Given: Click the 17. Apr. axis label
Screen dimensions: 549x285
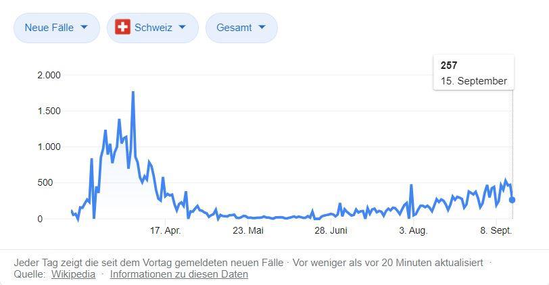Looking at the screenshot, I should pyautogui.click(x=166, y=231).
